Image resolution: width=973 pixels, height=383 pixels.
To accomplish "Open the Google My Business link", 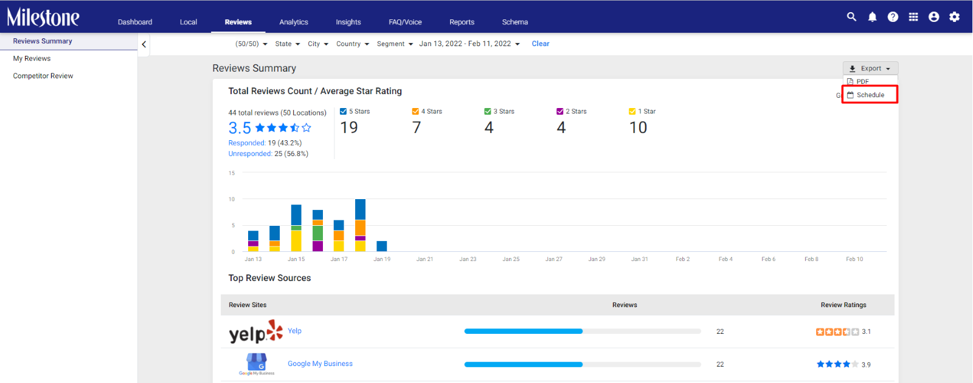I will click(320, 364).
